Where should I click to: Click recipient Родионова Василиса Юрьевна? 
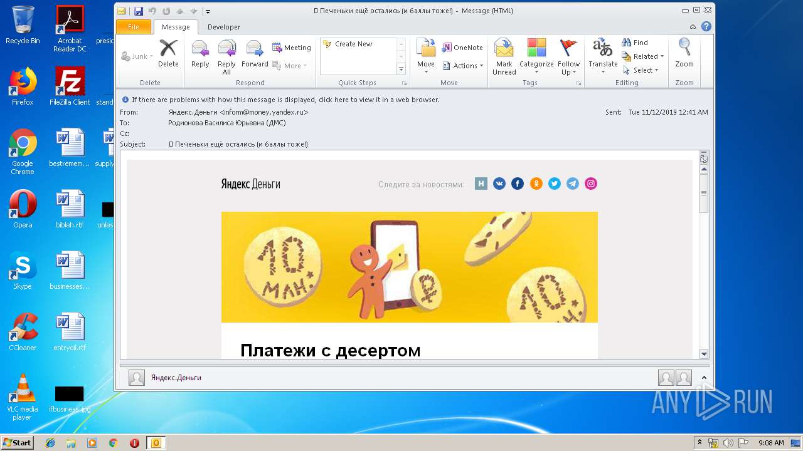tap(226, 123)
